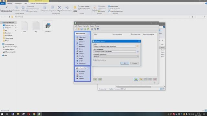Click Move down arrow button under the file list

100,79
